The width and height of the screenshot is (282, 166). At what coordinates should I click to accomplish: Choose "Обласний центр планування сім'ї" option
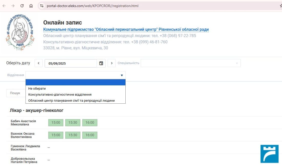pyautogui.click(x=71, y=101)
